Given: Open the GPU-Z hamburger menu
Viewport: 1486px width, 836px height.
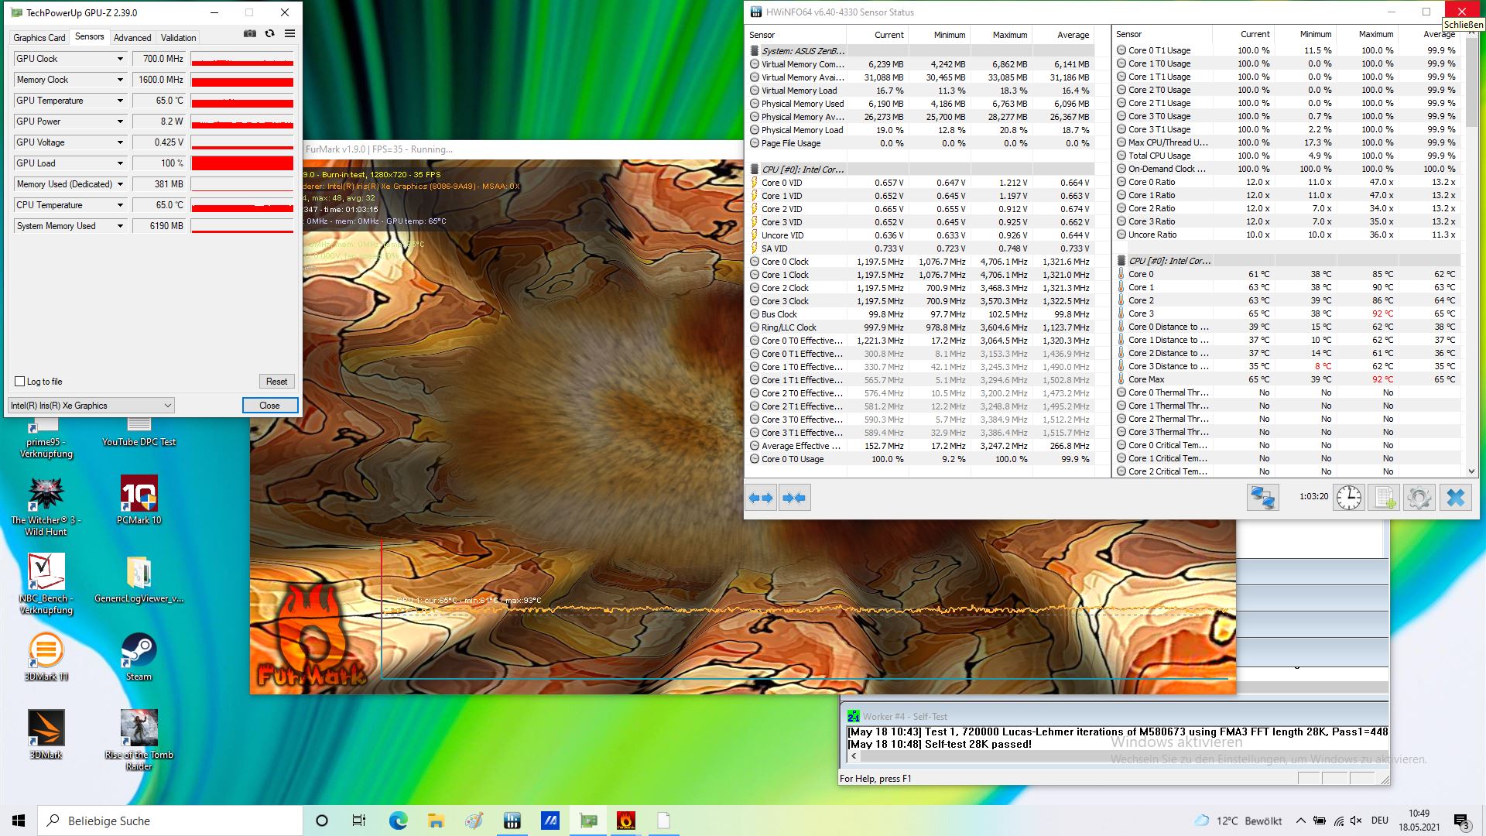Looking at the screenshot, I should click(289, 34).
